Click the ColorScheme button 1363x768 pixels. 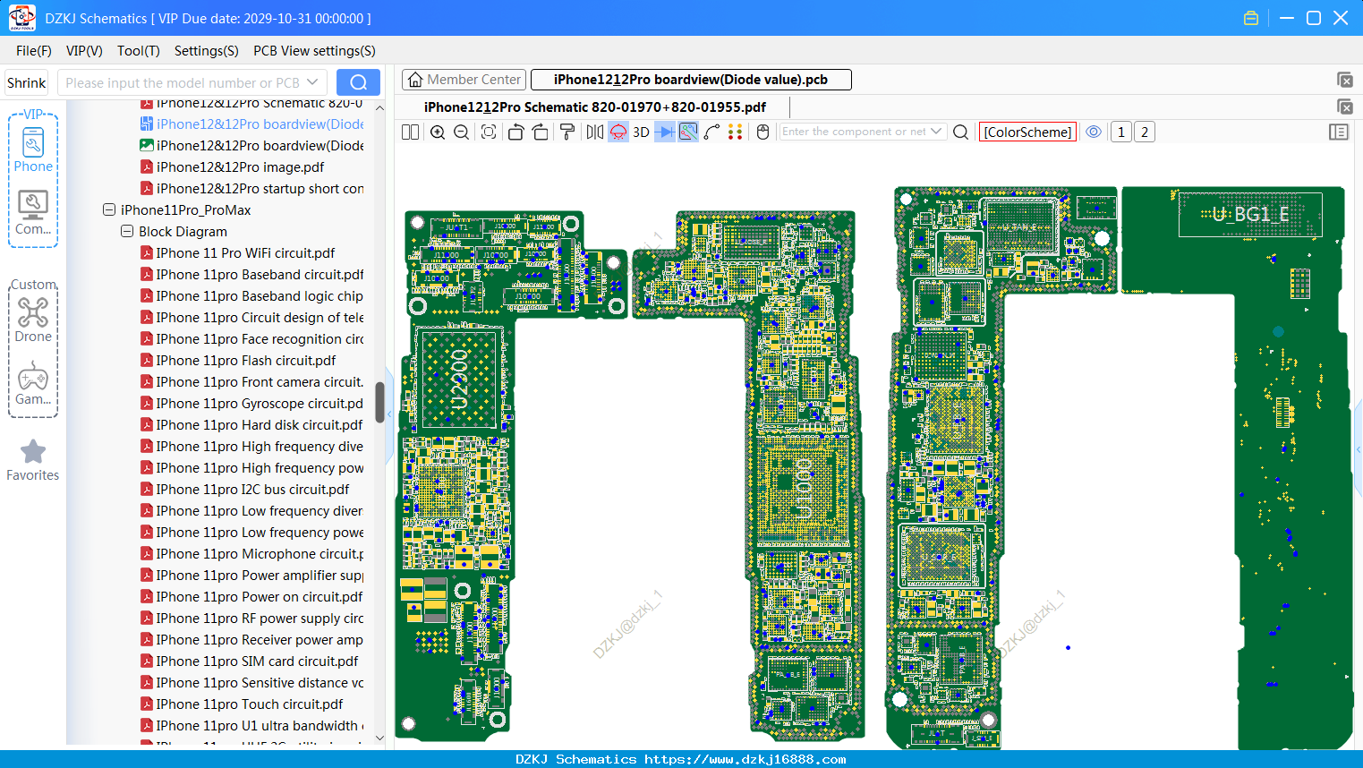click(x=1027, y=132)
